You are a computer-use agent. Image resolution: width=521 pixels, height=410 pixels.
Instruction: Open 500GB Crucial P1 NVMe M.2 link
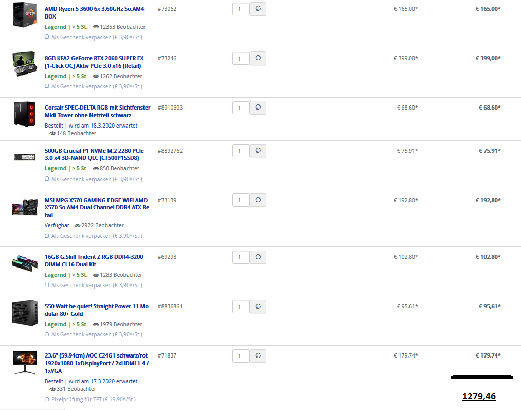pyautogui.click(x=94, y=154)
